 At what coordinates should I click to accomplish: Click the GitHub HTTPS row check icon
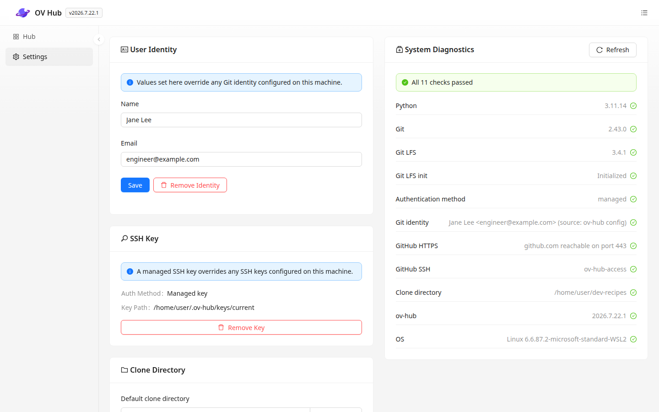633,246
